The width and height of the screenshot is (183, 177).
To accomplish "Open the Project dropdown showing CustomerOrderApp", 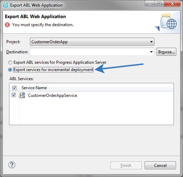I will (92, 42).
